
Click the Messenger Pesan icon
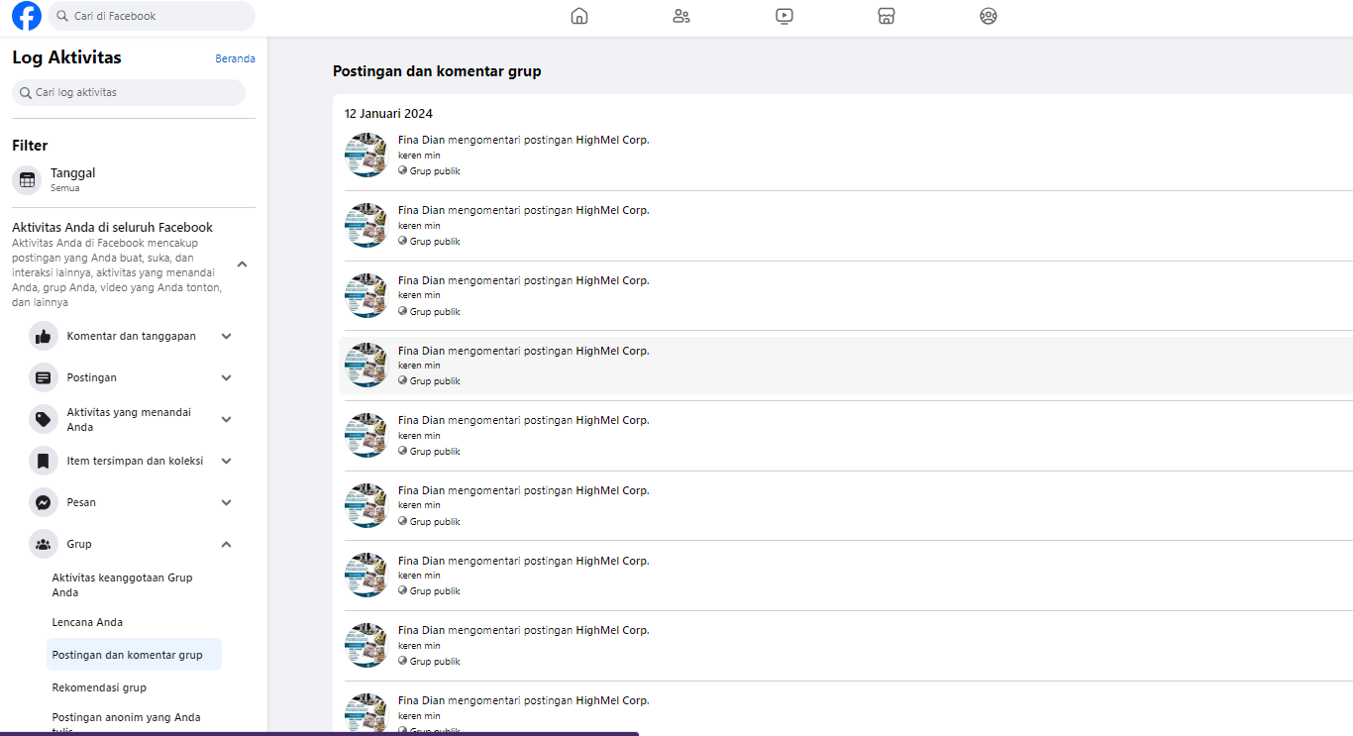(x=44, y=503)
